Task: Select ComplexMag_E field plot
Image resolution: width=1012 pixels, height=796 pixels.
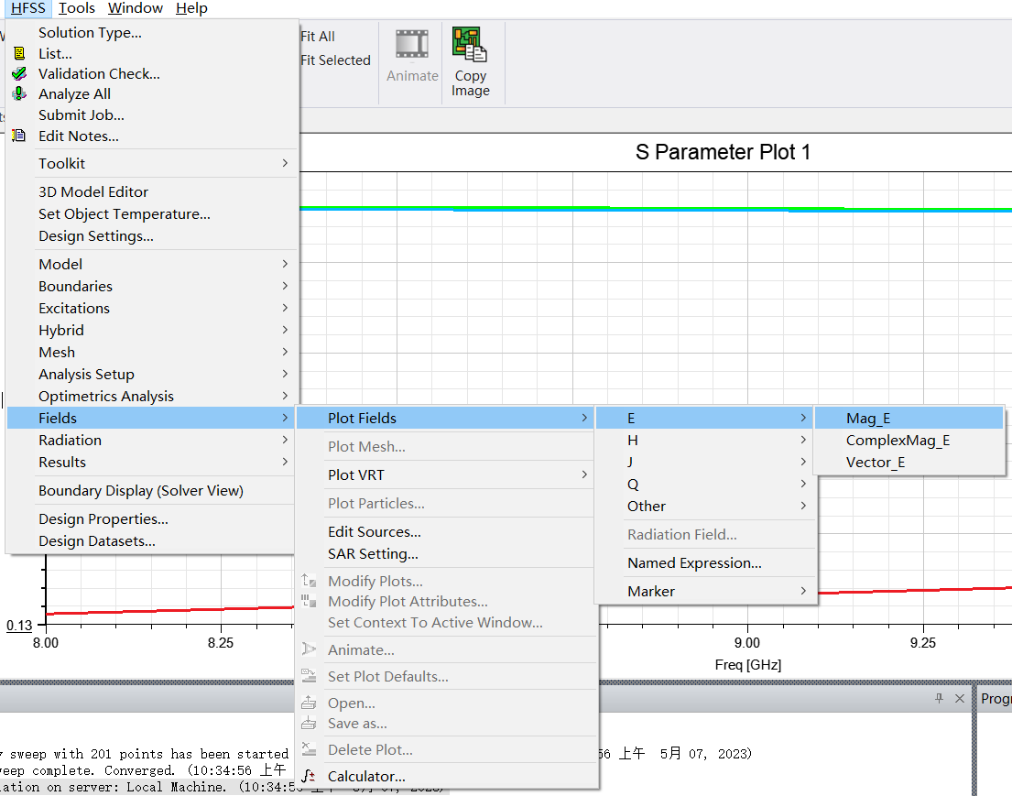Action: [x=909, y=440]
